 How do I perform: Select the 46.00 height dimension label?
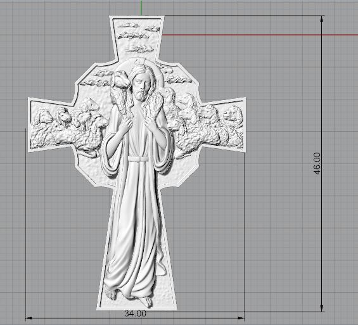click(317, 163)
